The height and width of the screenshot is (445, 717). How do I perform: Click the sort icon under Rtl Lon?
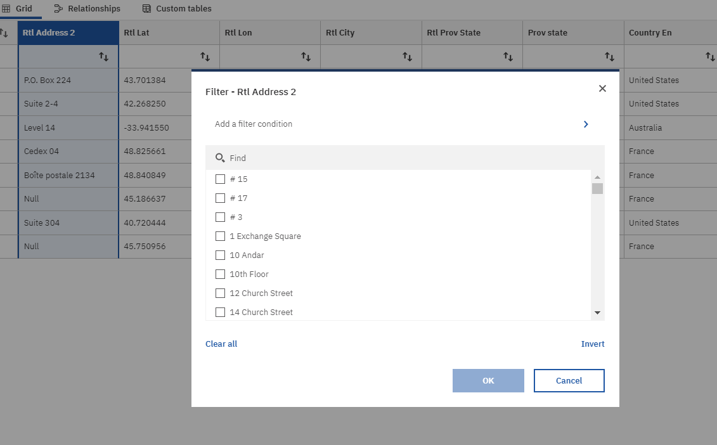pos(306,56)
